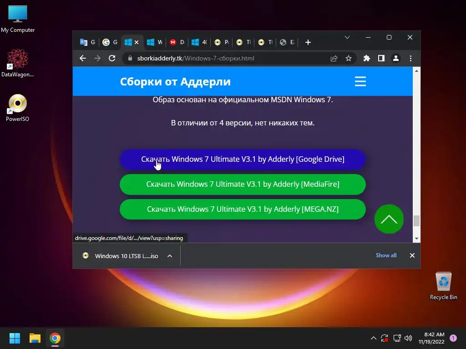View site security lock info
Image resolution: width=466 pixels, height=349 pixels.
(130, 59)
